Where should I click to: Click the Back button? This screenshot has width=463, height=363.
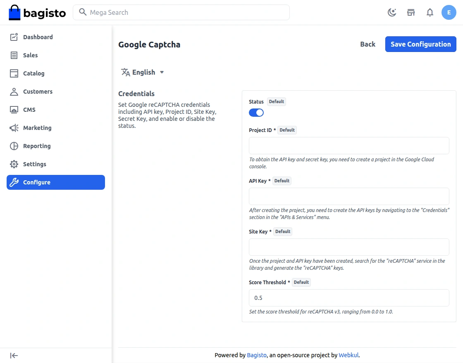point(368,44)
